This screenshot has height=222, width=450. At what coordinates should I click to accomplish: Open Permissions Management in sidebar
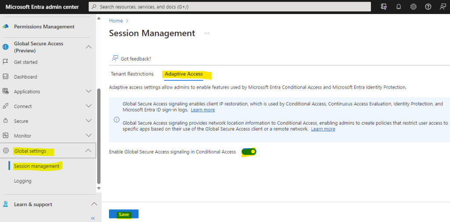[x=44, y=27]
